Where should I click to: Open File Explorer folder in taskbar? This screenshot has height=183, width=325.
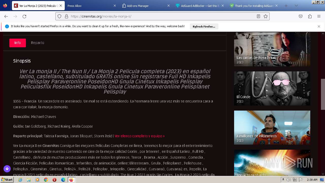coord(29,180)
